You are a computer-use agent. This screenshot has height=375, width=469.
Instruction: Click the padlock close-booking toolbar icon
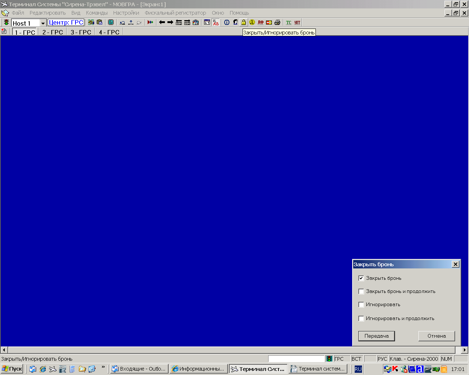(x=244, y=23)
